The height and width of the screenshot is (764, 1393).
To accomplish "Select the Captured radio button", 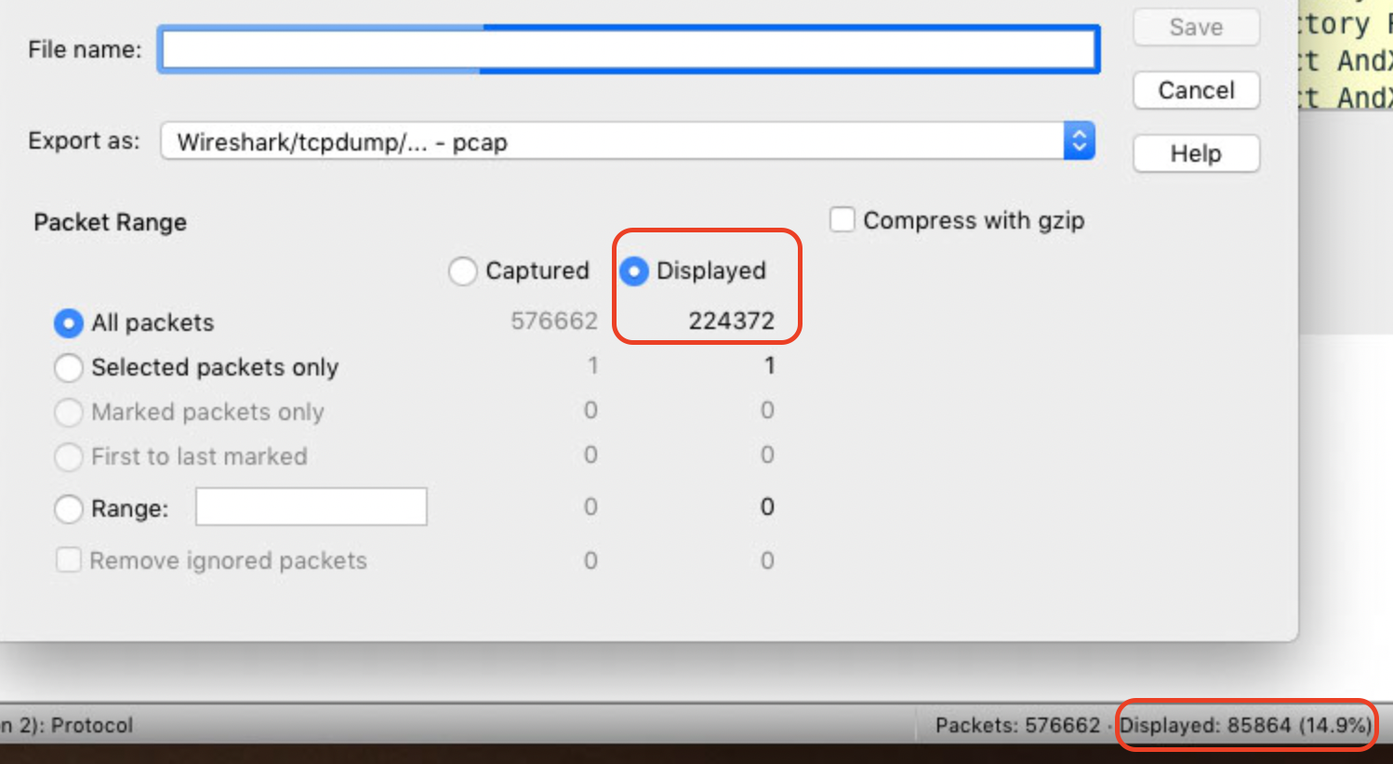I will point(462,271).
